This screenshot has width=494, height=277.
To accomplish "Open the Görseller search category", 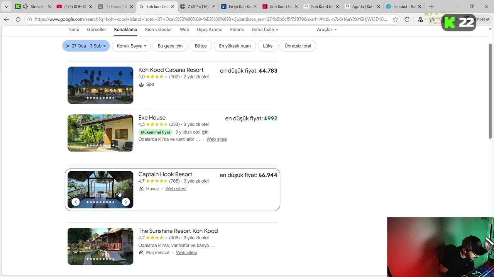I will [96, 30].
